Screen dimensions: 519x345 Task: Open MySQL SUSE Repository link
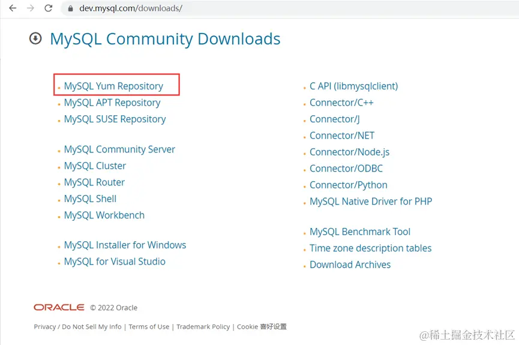(x=115, y=119)
